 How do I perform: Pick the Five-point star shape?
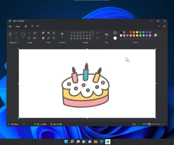click(87, 39)
